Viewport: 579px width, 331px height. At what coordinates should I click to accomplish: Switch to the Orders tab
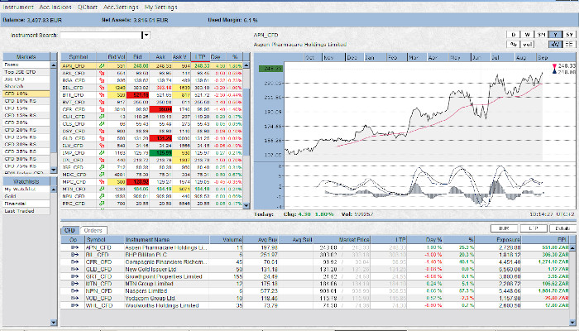tap(93, 229)
